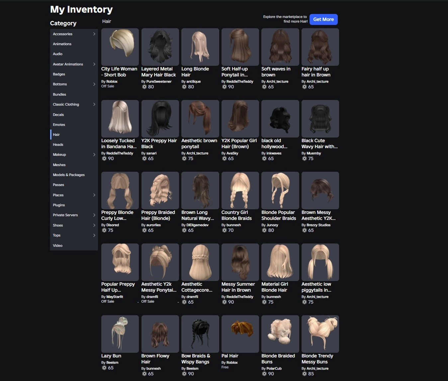Open the black old hollywood hair image
The image size is (448, 381).
click(280, 119)
